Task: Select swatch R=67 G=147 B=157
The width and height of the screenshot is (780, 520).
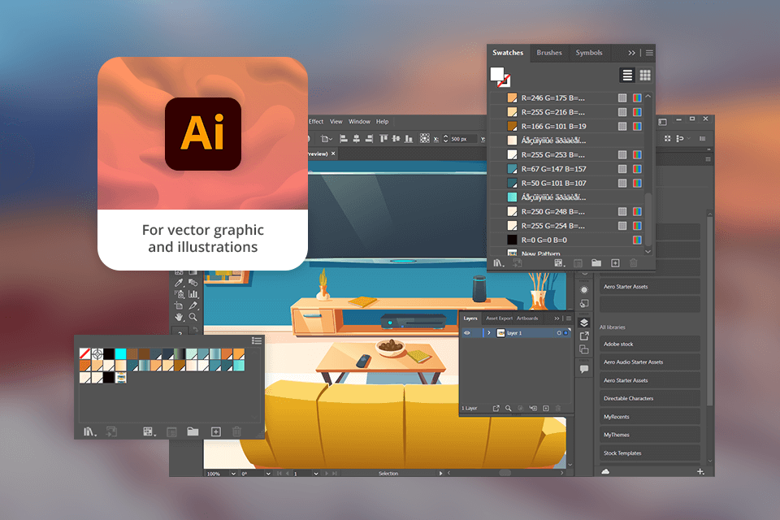Action: tap(567, 169)
